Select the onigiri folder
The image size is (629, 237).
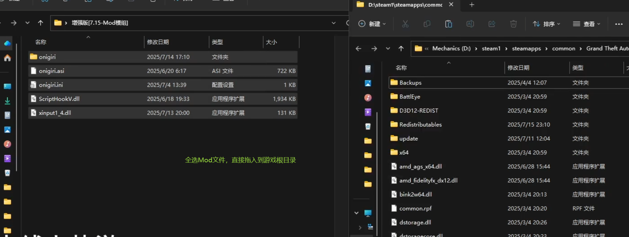tap(47, 57)
